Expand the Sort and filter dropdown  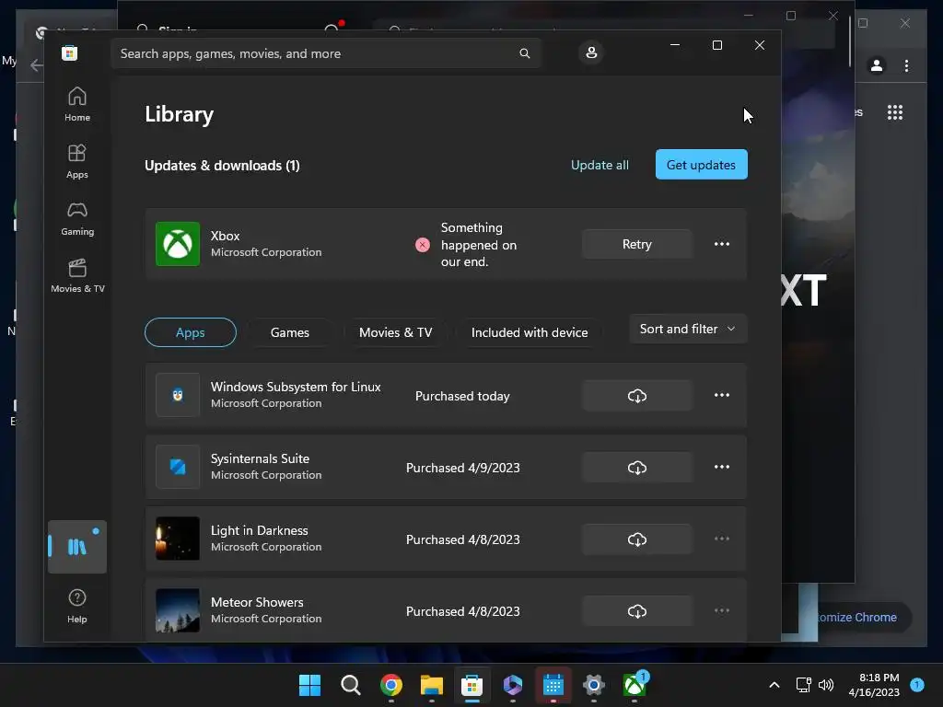coord(688,329)
